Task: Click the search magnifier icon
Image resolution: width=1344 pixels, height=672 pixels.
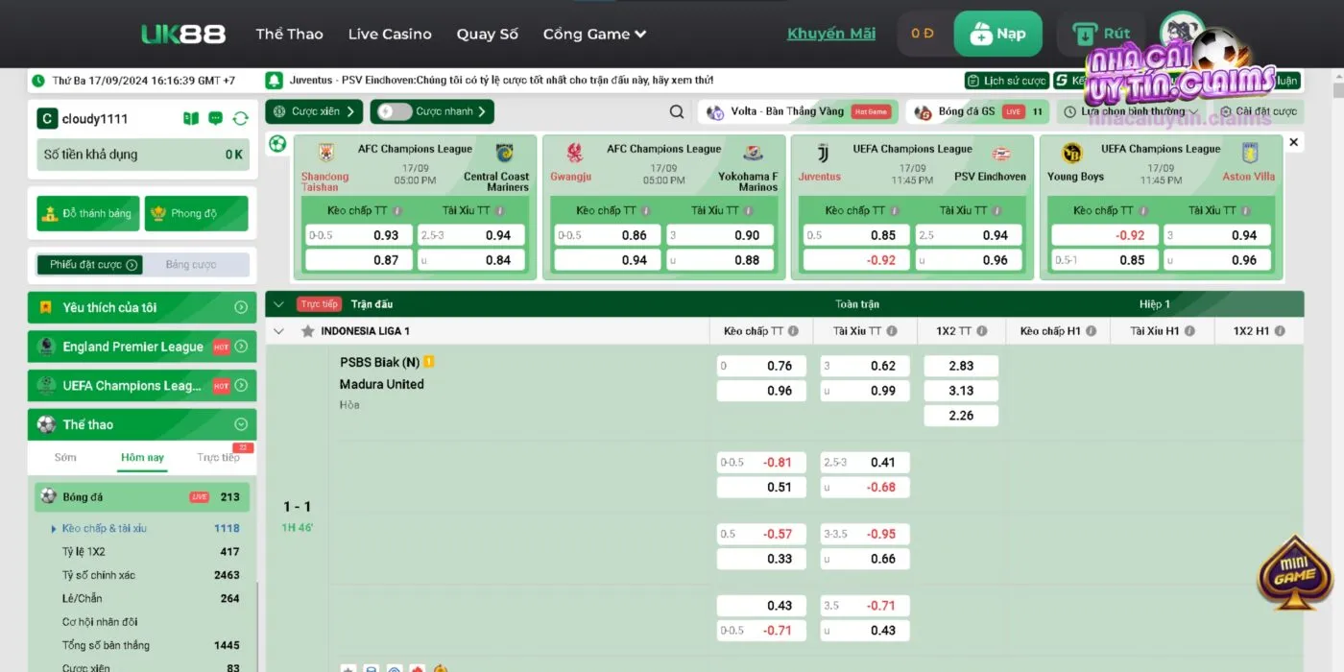Action: [x=677, y=112]
